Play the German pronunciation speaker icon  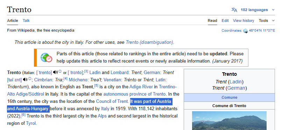click(25, 79)
